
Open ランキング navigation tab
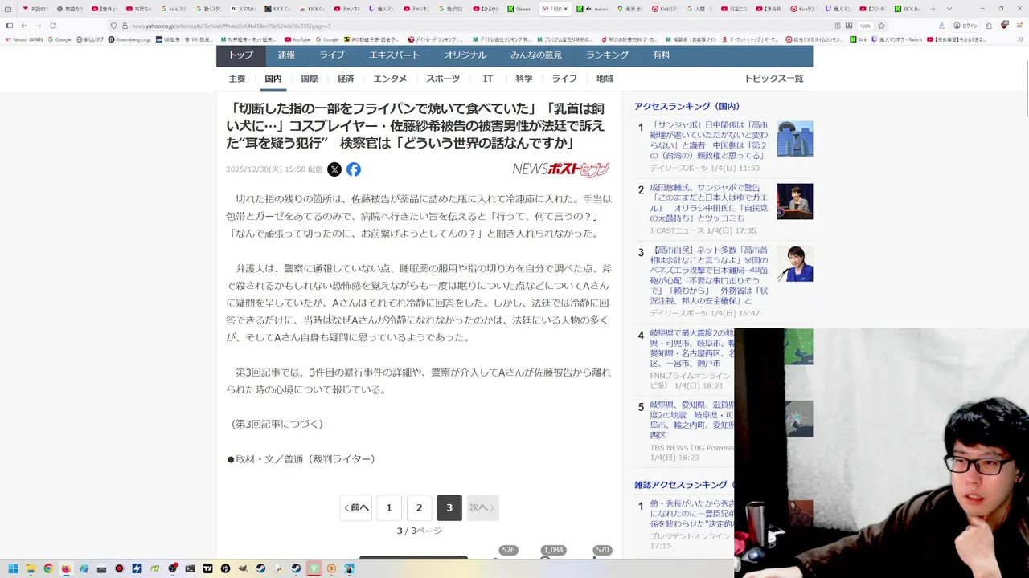point(607,55)
